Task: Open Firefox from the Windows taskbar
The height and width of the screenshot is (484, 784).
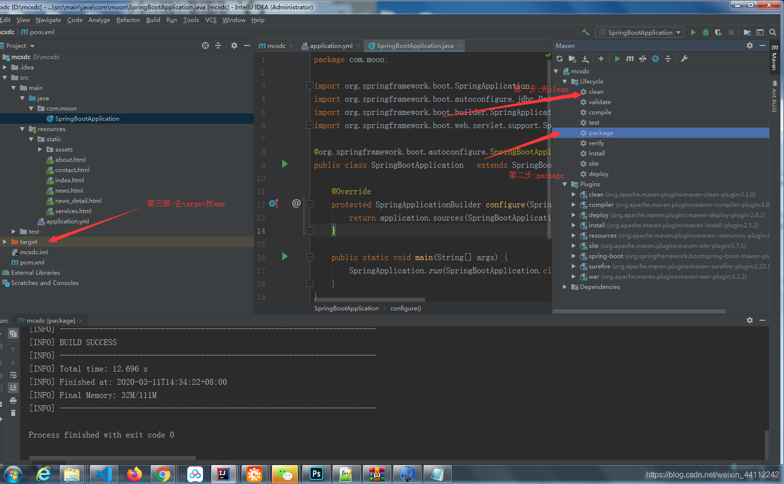Action: pyautogui.click(x=134, y=474)
